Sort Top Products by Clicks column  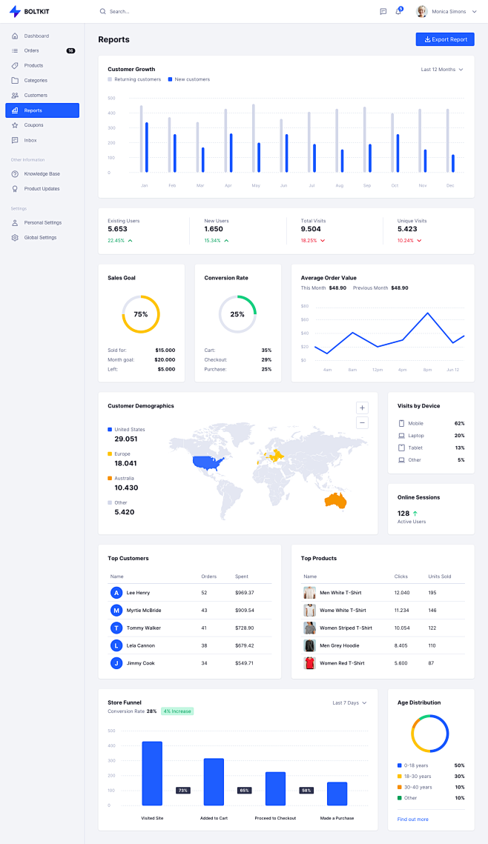(401, 576)
